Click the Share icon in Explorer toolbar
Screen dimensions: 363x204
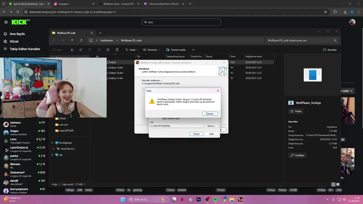(108, 50)
